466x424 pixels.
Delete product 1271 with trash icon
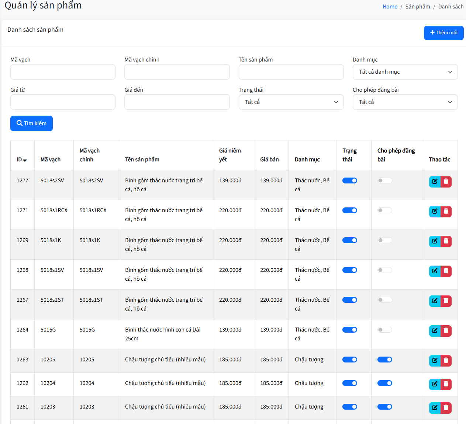coord(446,211)
